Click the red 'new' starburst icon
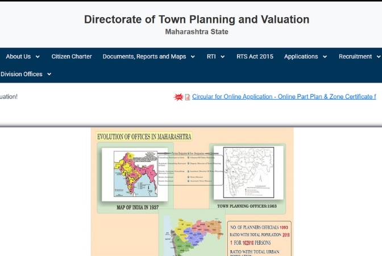 click(x=178, y=97)
